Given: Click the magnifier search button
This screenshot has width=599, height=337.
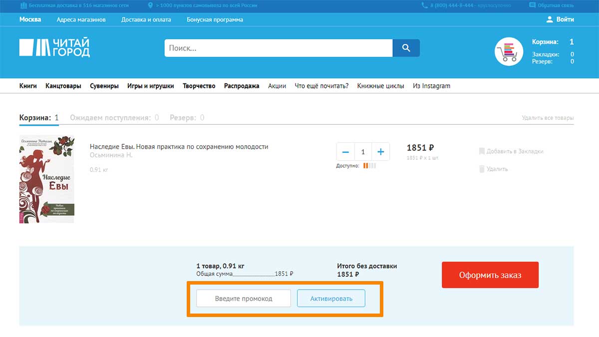Looking at the screenshot, I should 406,48.
